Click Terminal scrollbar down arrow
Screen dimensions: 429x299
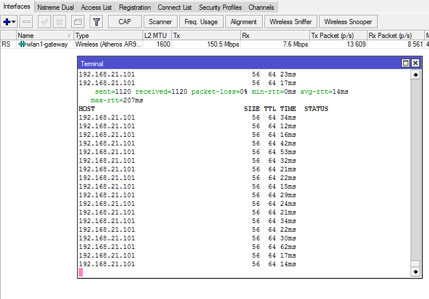pos(416,271)
